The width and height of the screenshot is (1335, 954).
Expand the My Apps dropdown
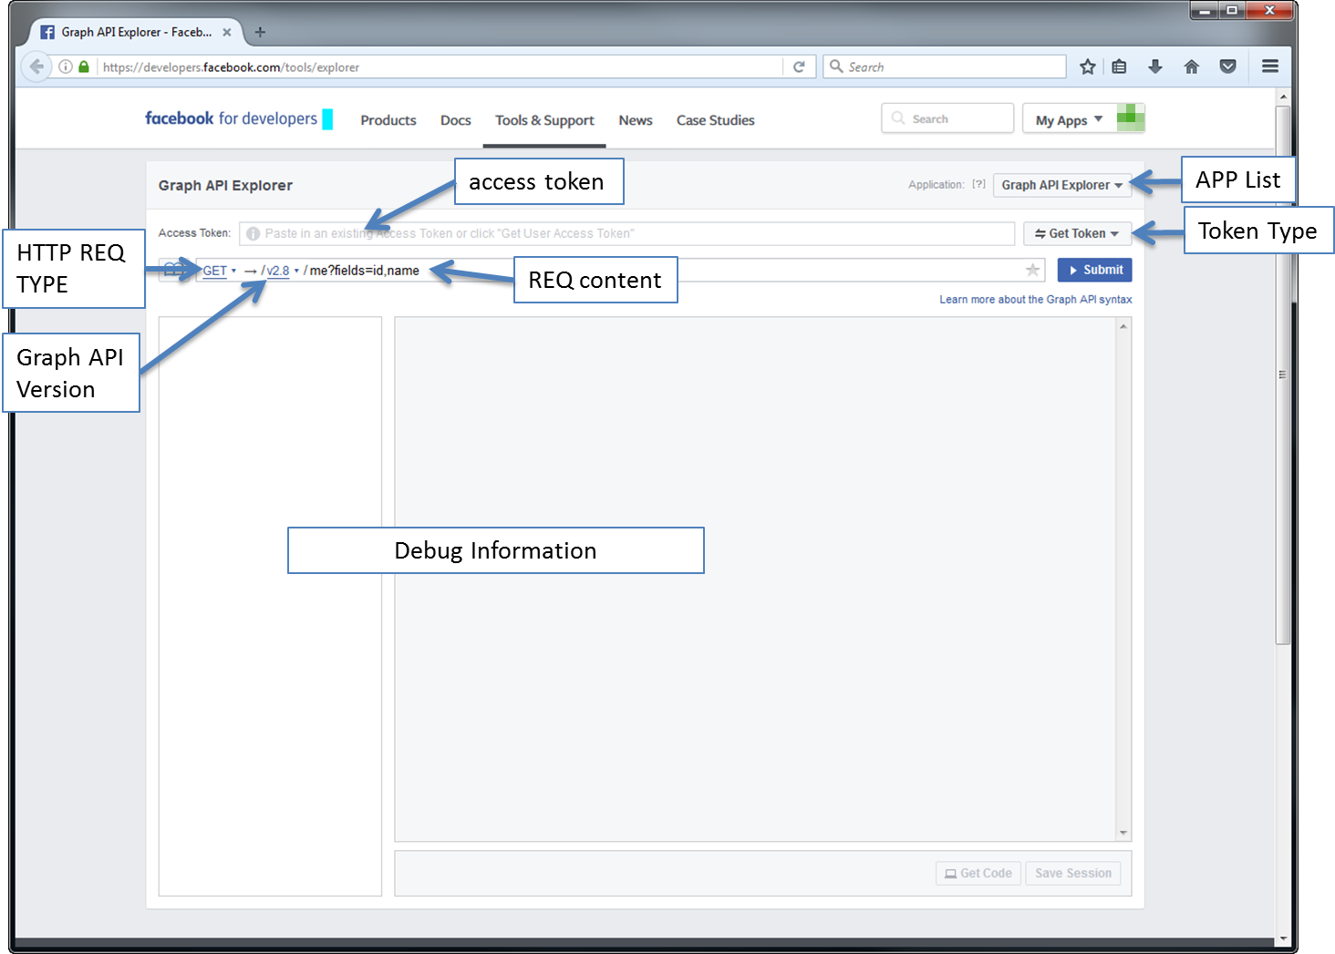[1070, 119]
